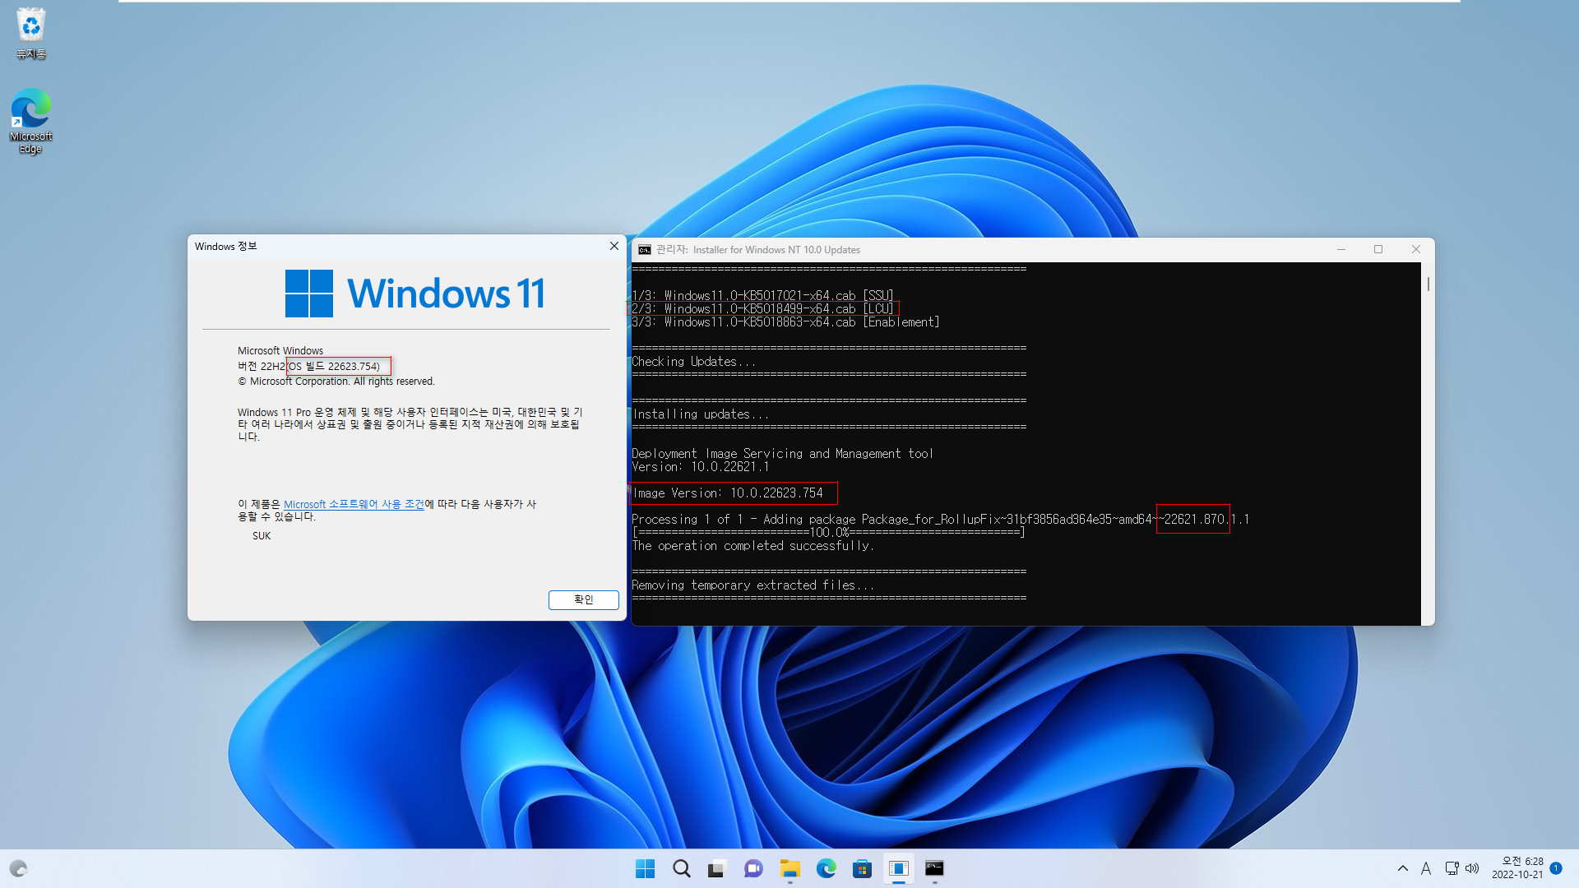Launch Chat from the taskbar

tap(753, 868)
